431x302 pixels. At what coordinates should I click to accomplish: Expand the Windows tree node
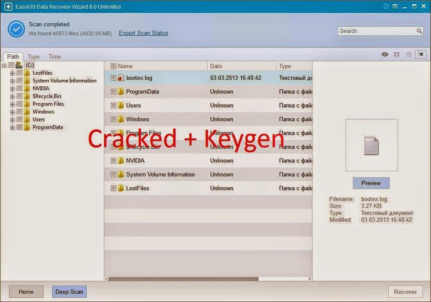coord(12,112)
